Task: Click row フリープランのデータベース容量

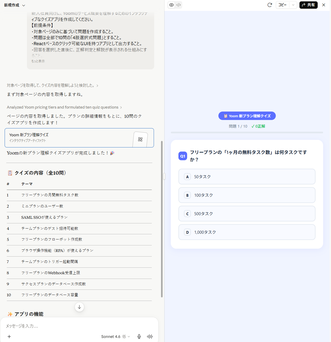Action: pos(79,295)
